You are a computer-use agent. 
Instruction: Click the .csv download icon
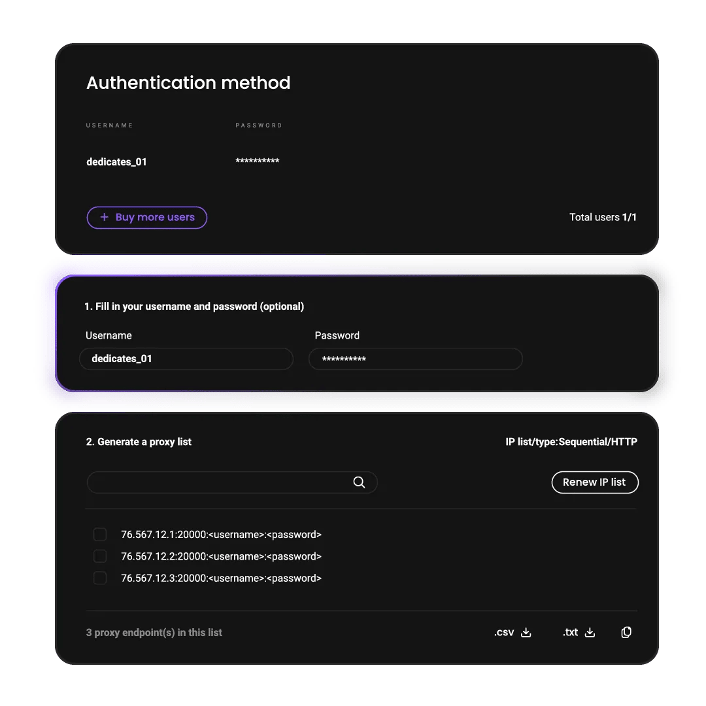(x=526, y=632)
